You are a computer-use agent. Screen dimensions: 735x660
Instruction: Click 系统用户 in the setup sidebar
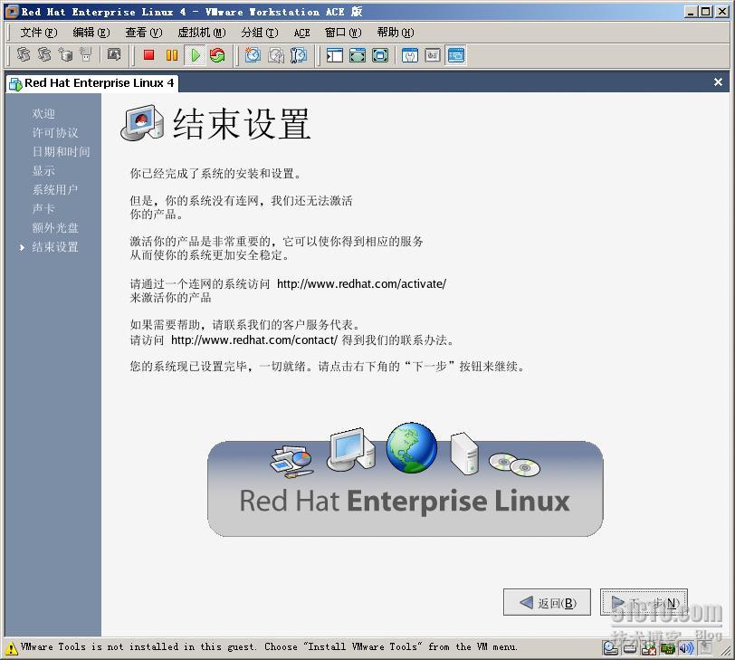click(x=55, y=190)
